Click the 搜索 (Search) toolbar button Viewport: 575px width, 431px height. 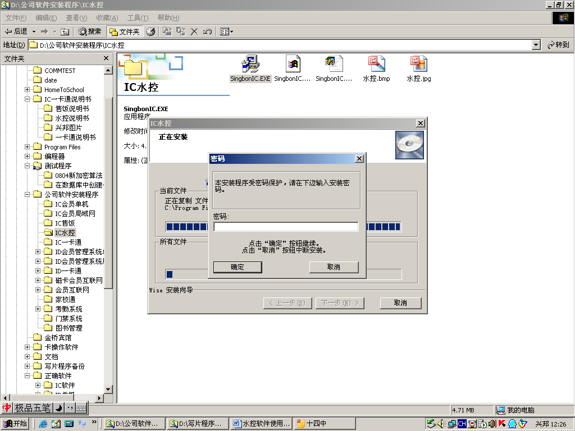(x=90, y=31)
